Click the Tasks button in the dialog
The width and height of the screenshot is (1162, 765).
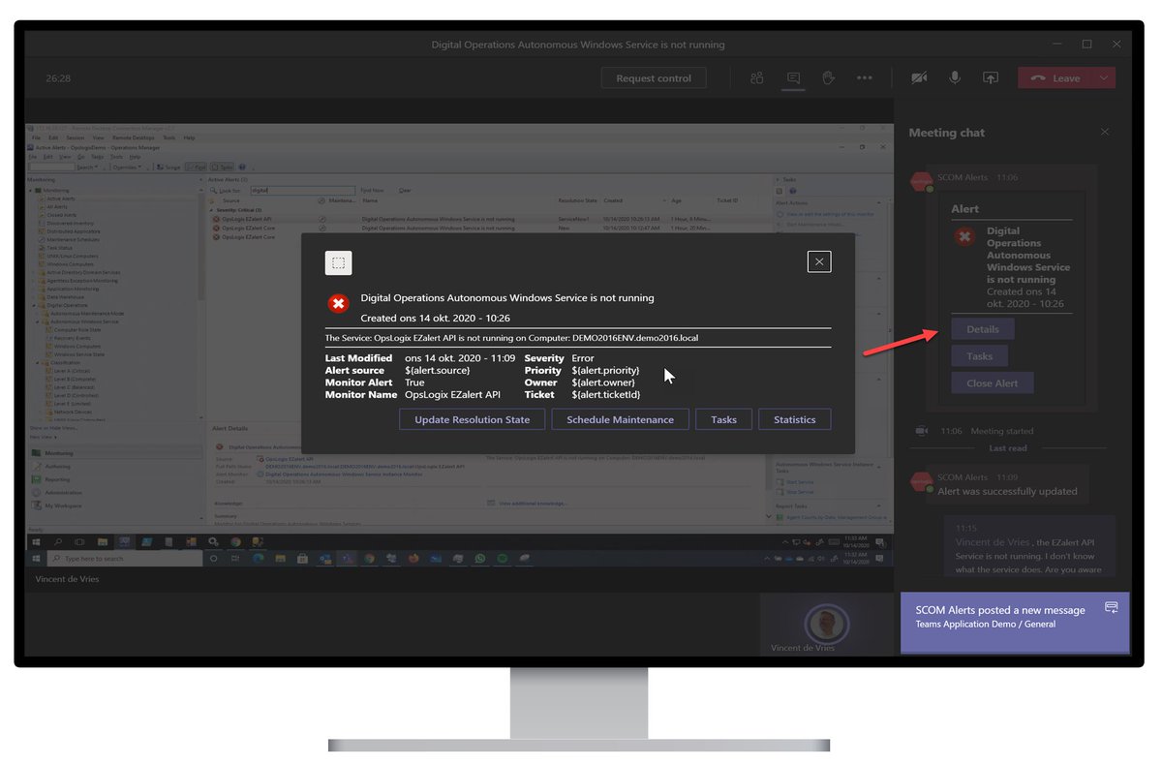tap(723, 419)
